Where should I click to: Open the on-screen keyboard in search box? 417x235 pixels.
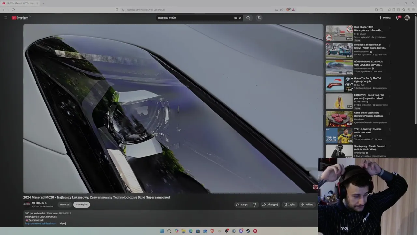tap(236, 18)
